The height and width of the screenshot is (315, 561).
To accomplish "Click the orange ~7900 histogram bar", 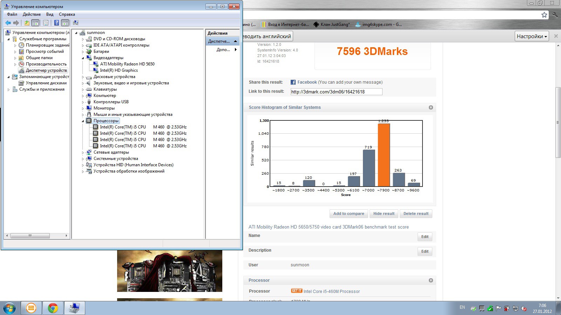I will (x=384, y=155).
